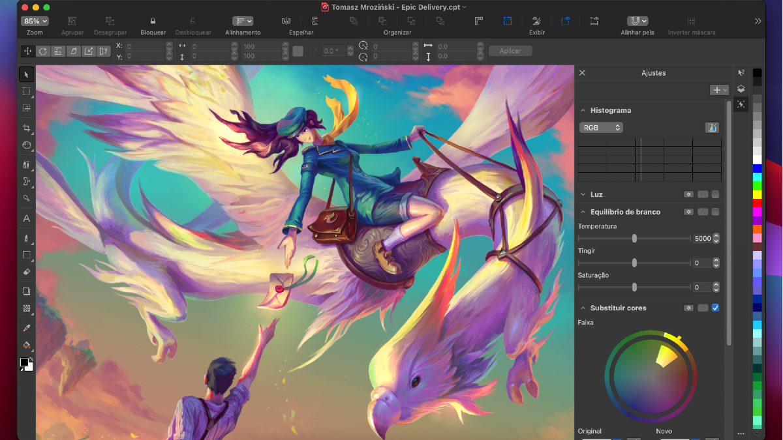The height and width of the screenshot is (440, 783).
Task: Enable the Equilíbrio de branco checkbox
Action: [x=715, y=212]
